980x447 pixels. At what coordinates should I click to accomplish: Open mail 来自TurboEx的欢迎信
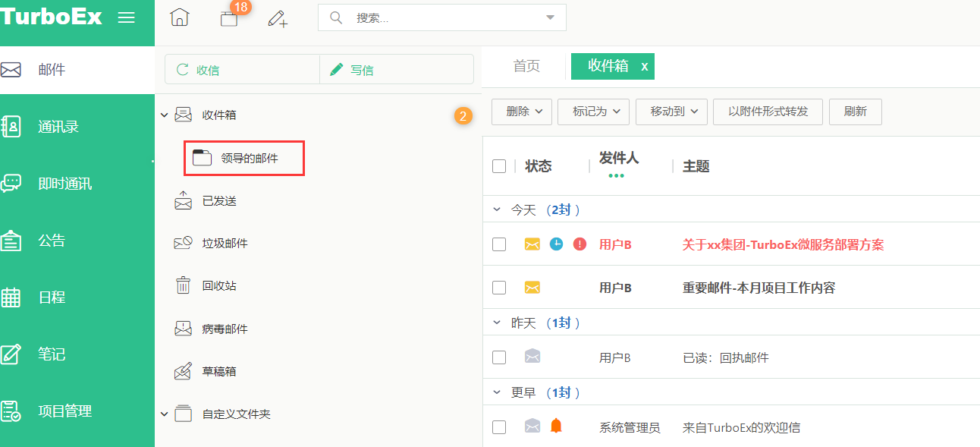coord(741,427)
